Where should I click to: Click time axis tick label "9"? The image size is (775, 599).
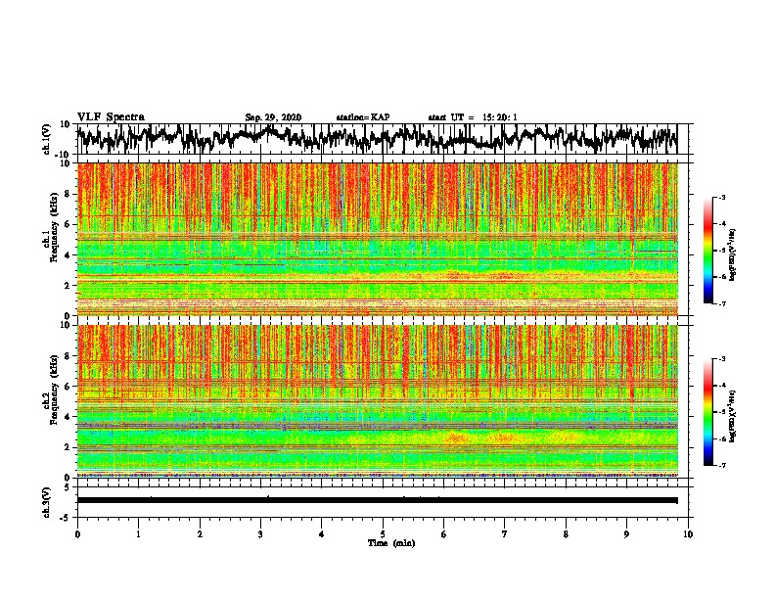pyautogui.click(x=626, y=534)
